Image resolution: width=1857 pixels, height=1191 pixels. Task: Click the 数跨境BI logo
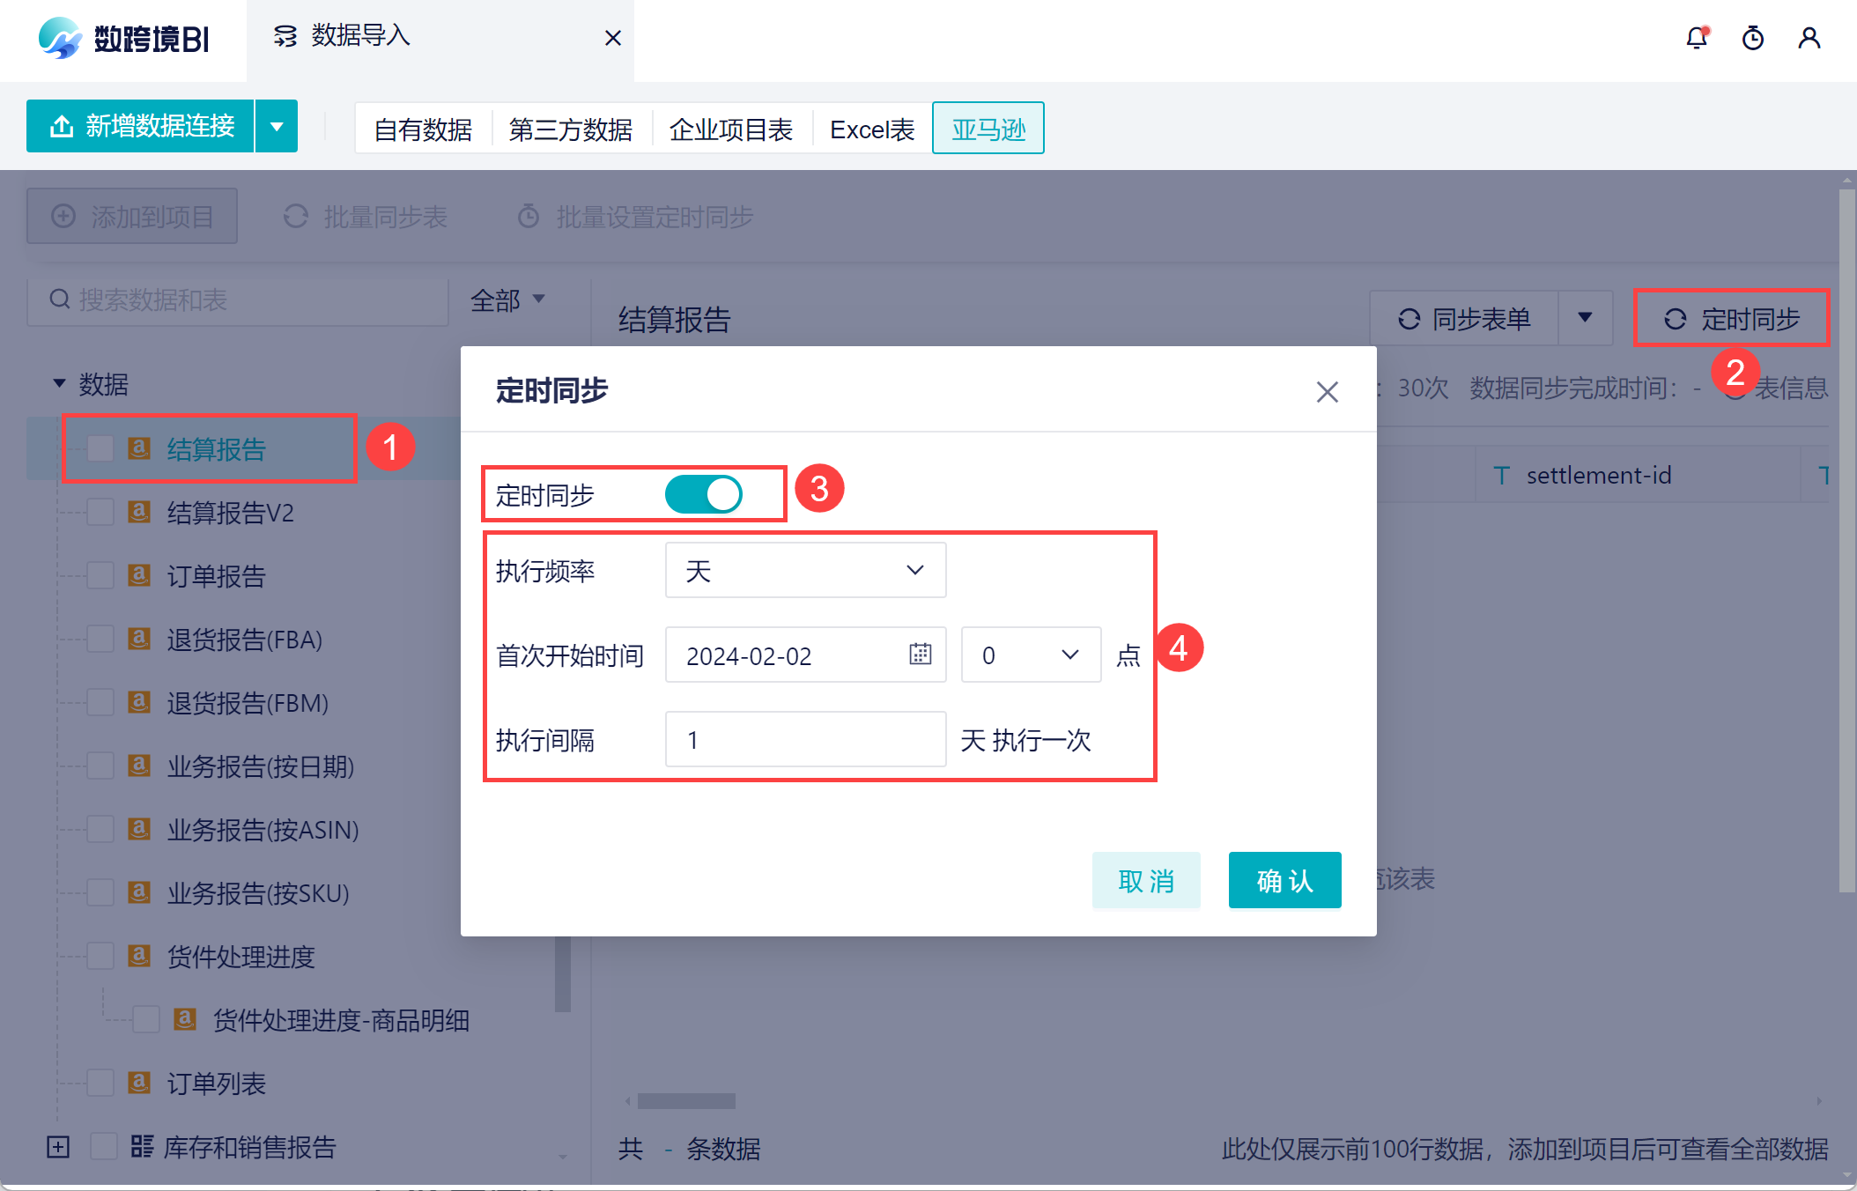click(123, 39)
